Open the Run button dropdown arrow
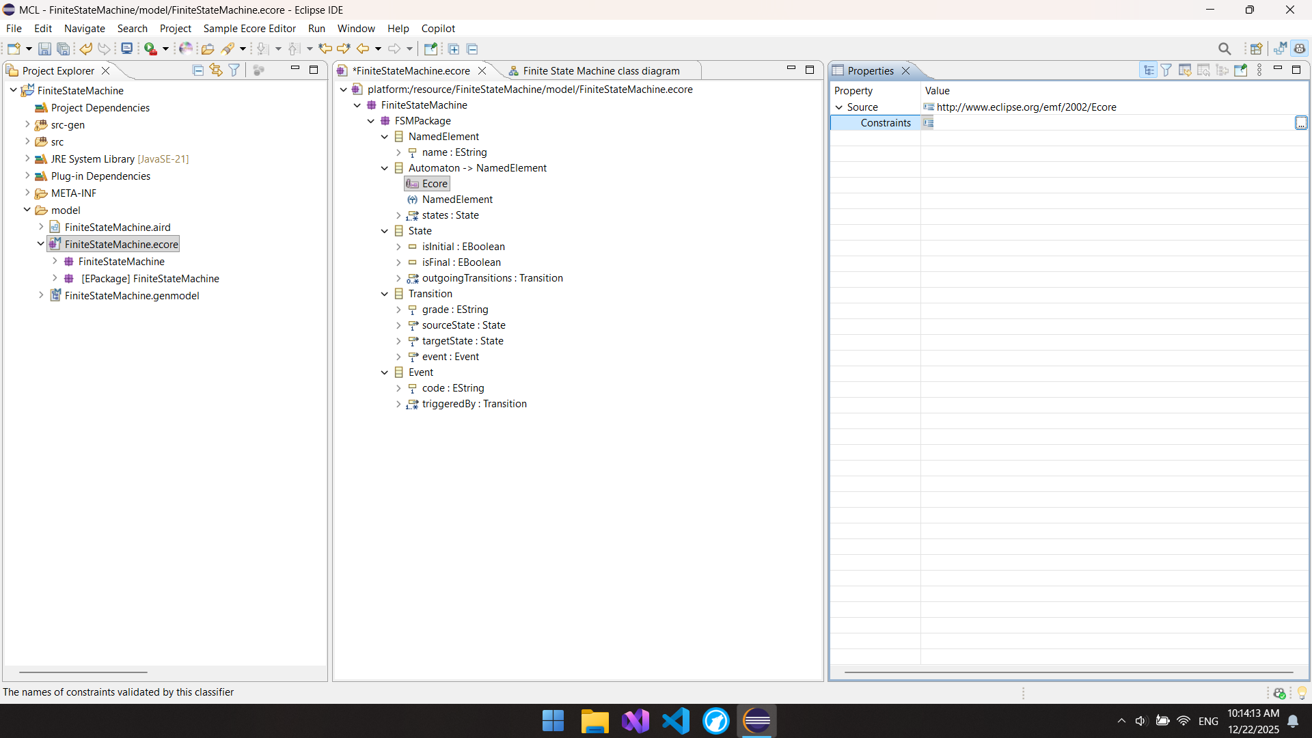This screenshot has width=1312, height=738. [x=165, y=49]
